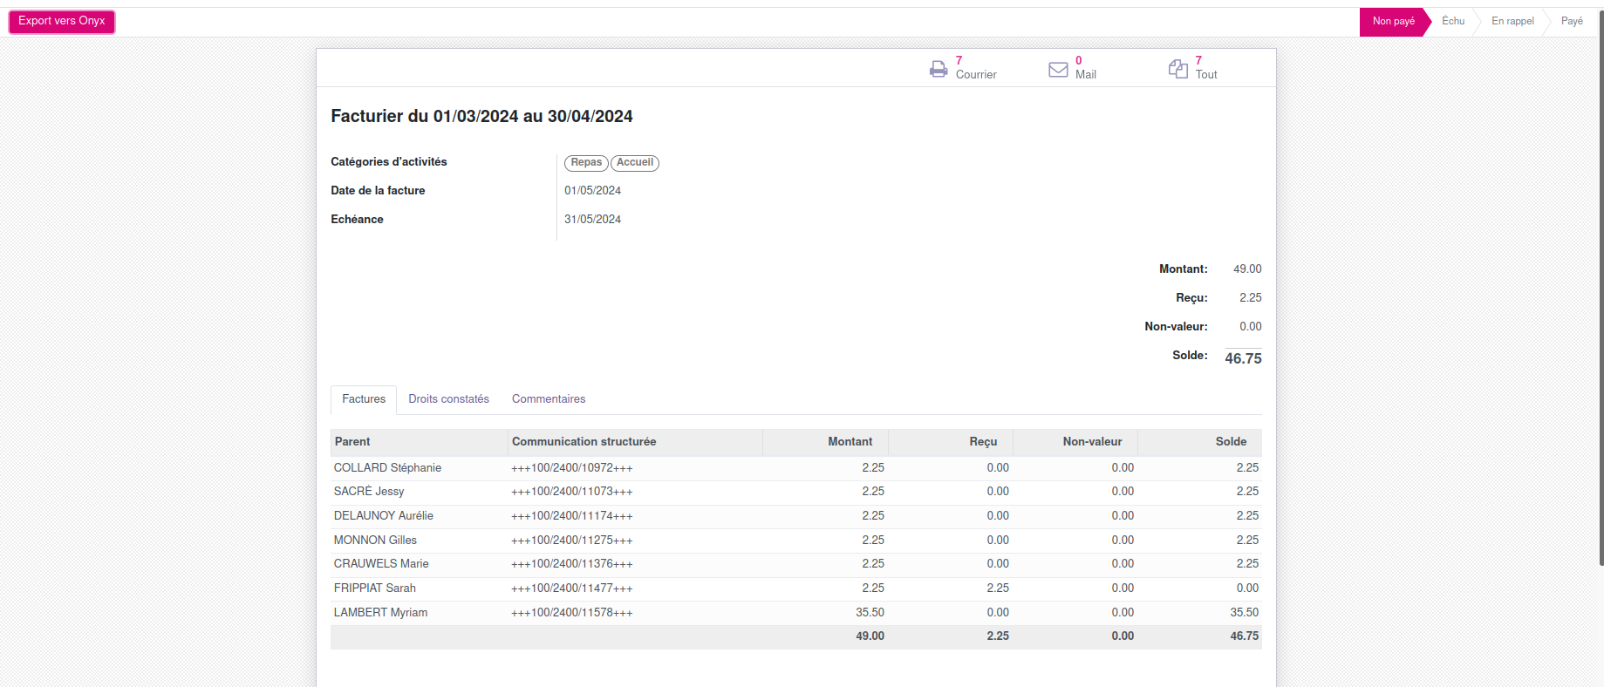
Task: Open COLLARD Stéphanie invoice row
Action: click(x=796, y=468)
